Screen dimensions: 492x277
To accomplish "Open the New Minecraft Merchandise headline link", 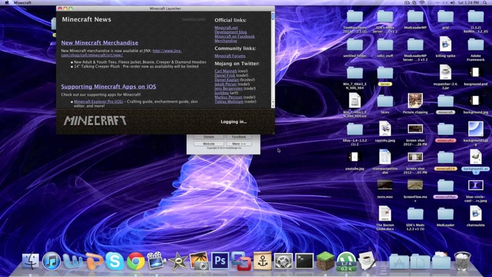I will (100, 43).
